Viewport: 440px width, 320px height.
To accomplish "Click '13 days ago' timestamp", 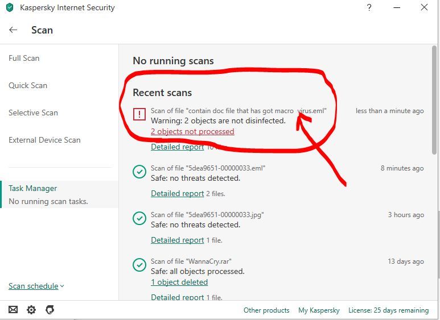I will pos(406,261).
